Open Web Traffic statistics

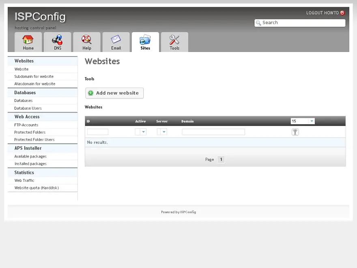tap(24, 180)
